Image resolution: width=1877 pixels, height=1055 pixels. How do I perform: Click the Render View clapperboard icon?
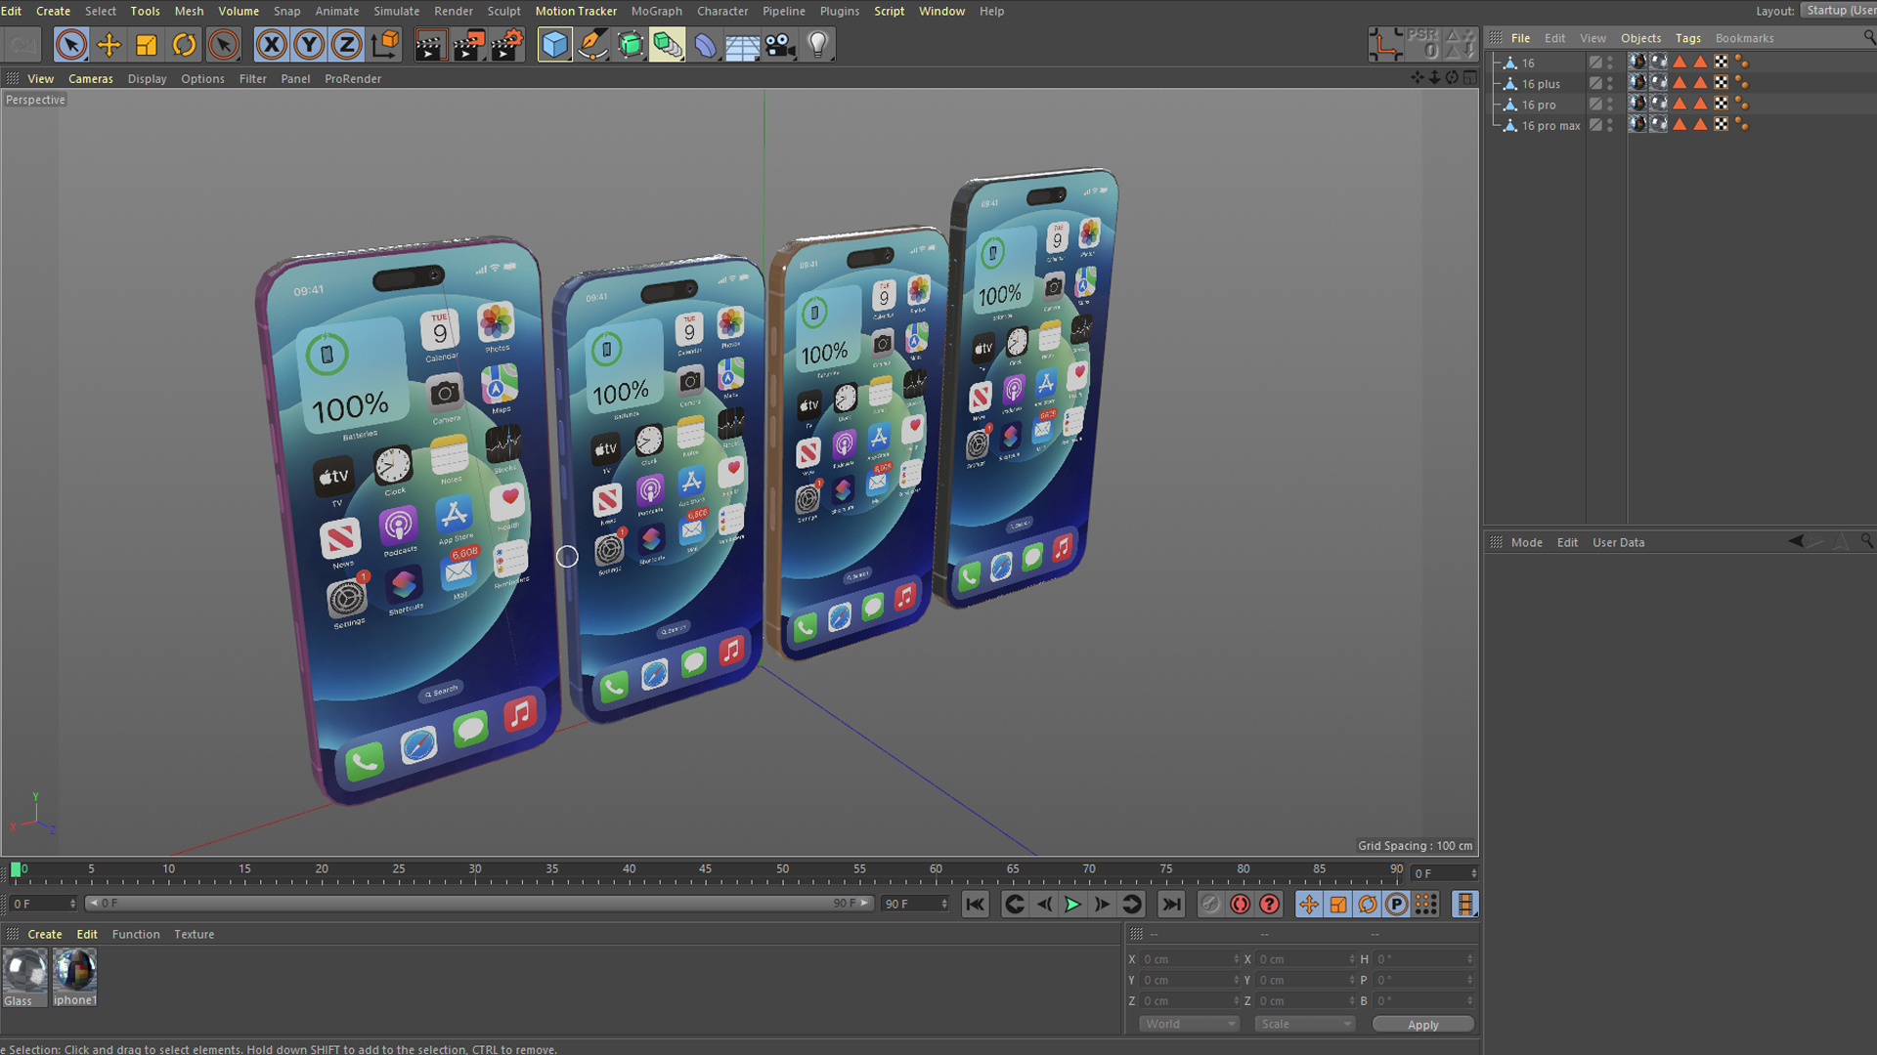[x=429, y=45]
